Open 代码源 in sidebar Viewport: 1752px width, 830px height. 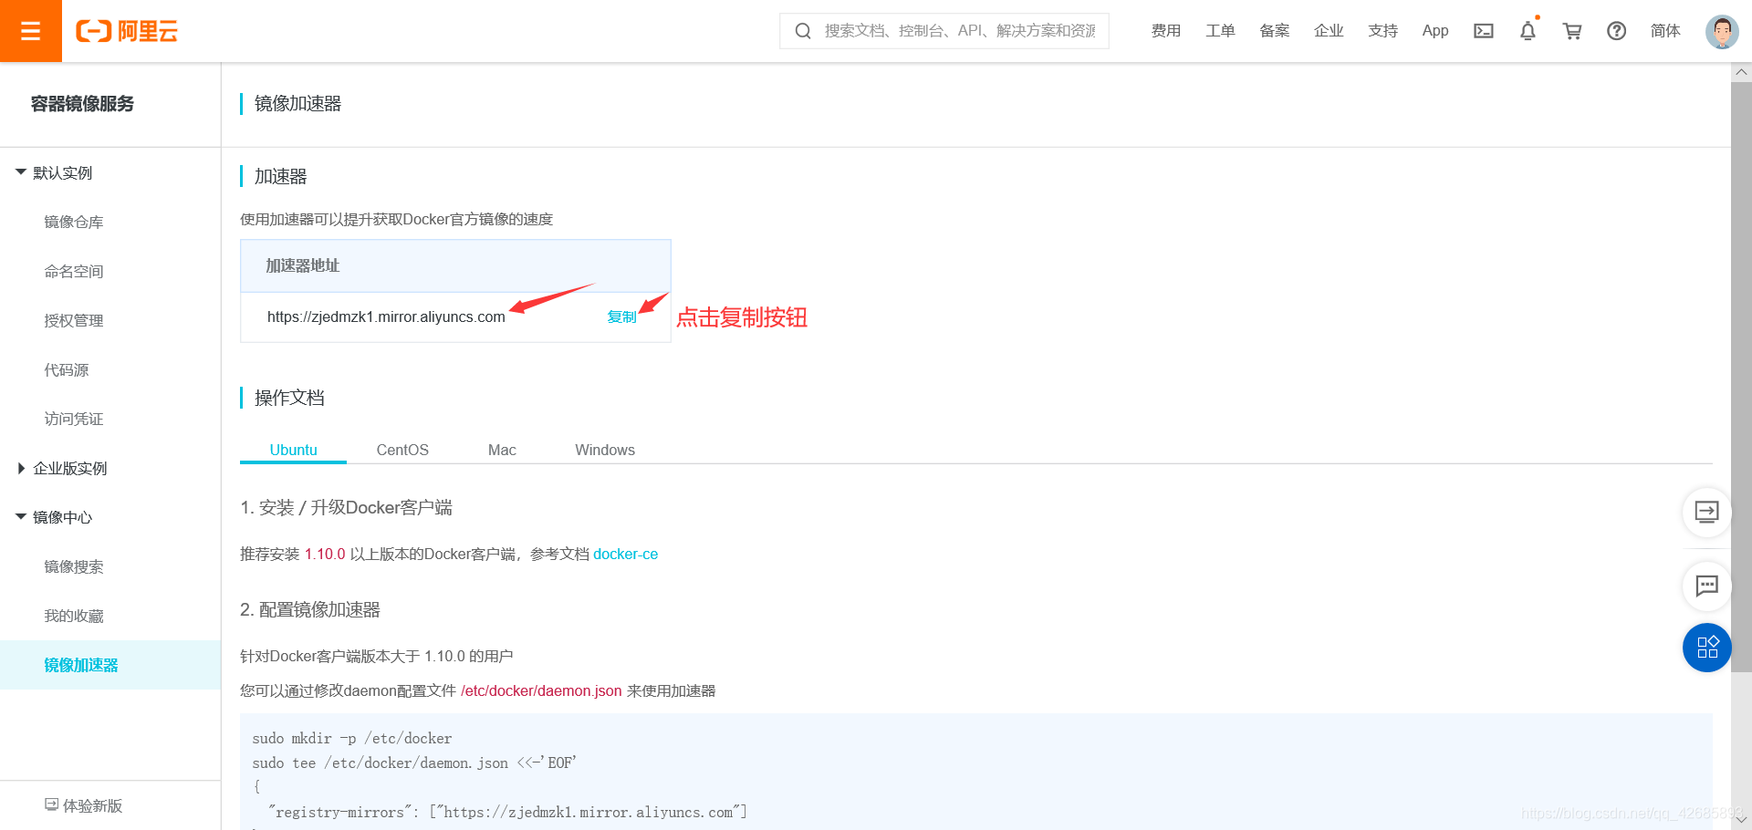pyautogui.click(x=67, y=369)
